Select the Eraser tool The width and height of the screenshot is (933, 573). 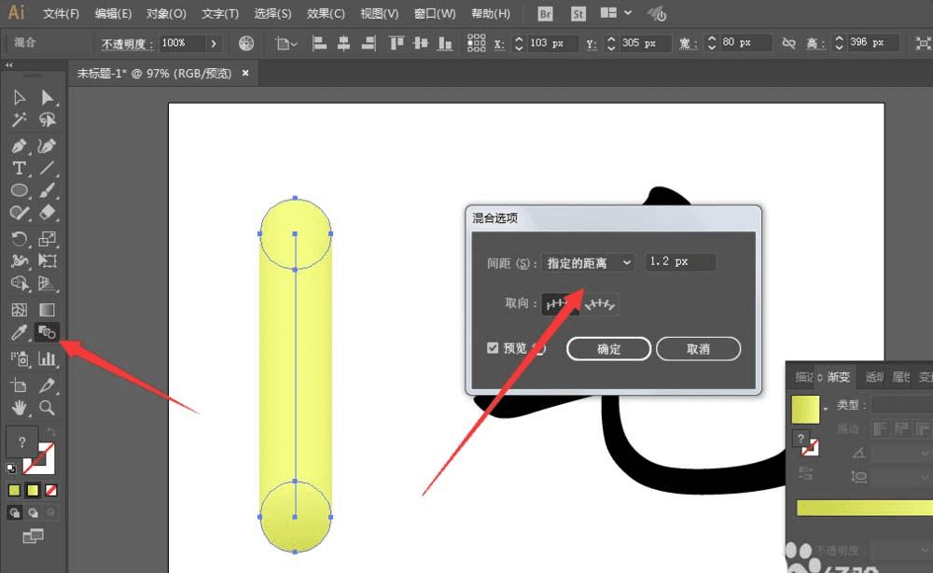[x=47, y=213]
